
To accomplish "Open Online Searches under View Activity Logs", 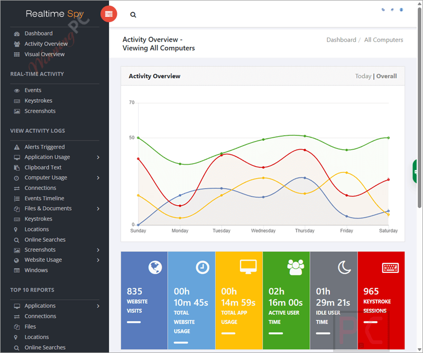I will click(x=45, y=240).
